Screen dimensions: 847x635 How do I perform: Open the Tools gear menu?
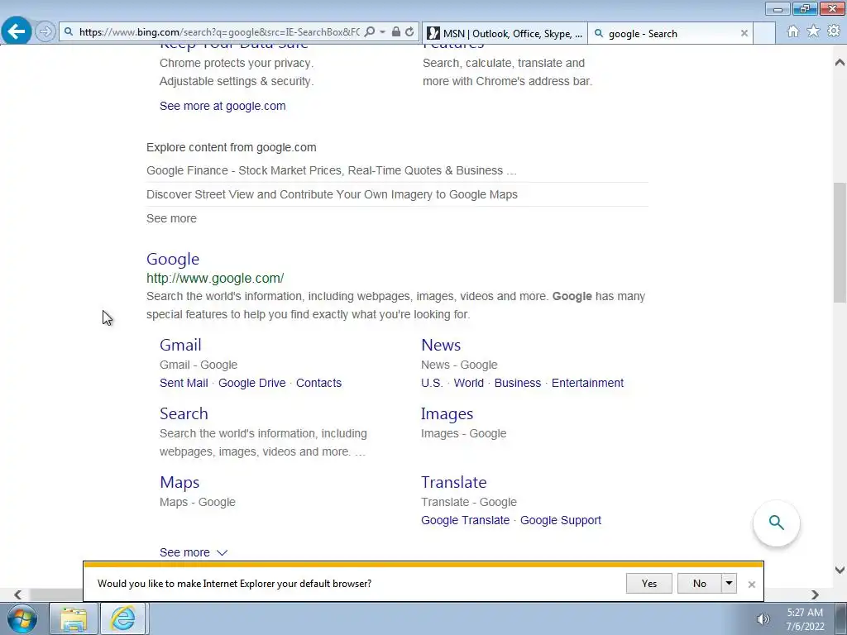[x=834, y=31]
